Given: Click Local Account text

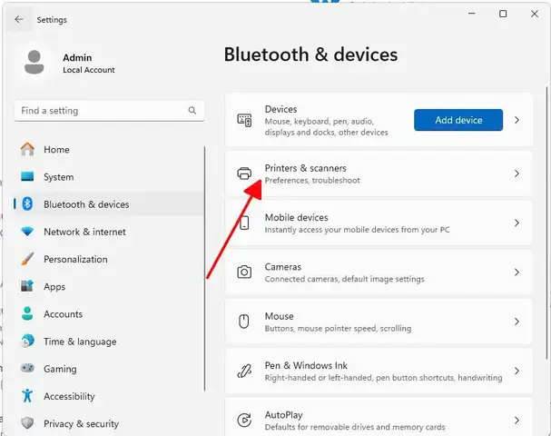Looking at the screenshot, I should tap(89, 70).
